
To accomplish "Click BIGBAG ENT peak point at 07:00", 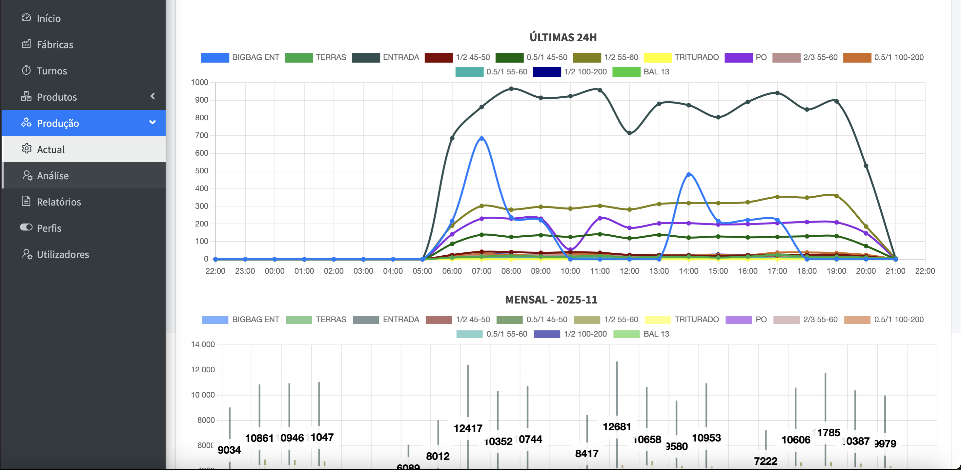I will (481, 139).
